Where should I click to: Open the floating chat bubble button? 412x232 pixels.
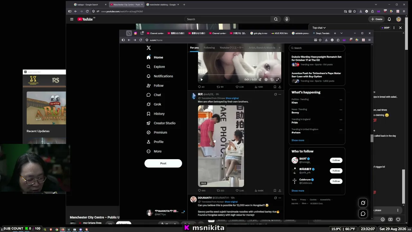pos(363,214)
